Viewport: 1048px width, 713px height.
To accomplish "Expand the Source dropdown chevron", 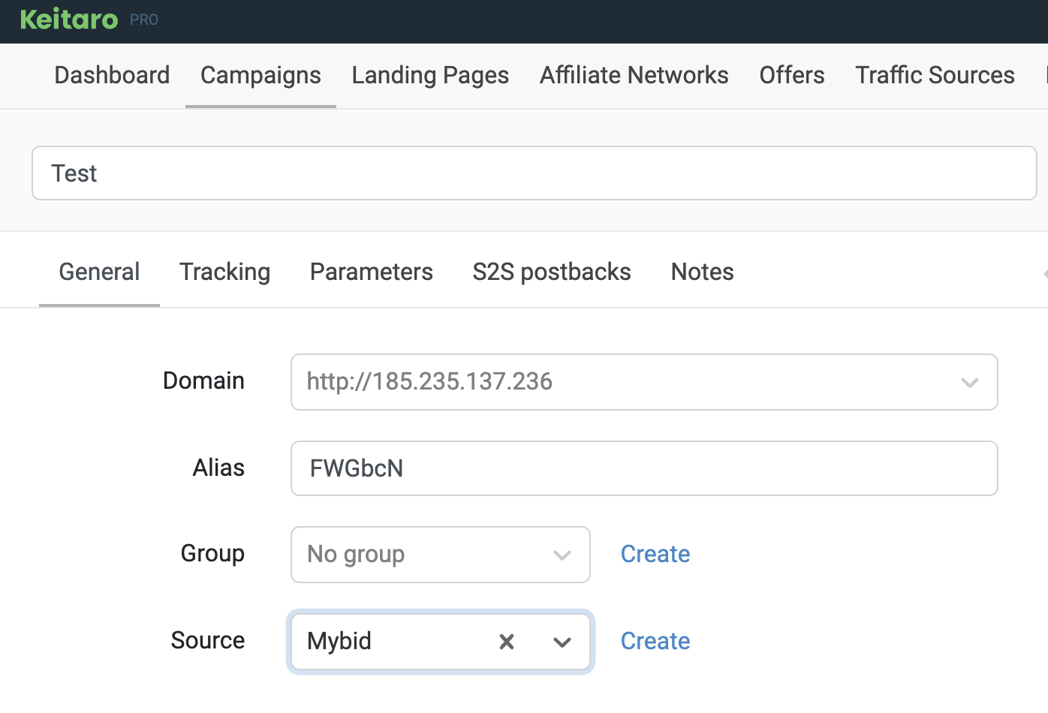I will click(x=562, y=642).
